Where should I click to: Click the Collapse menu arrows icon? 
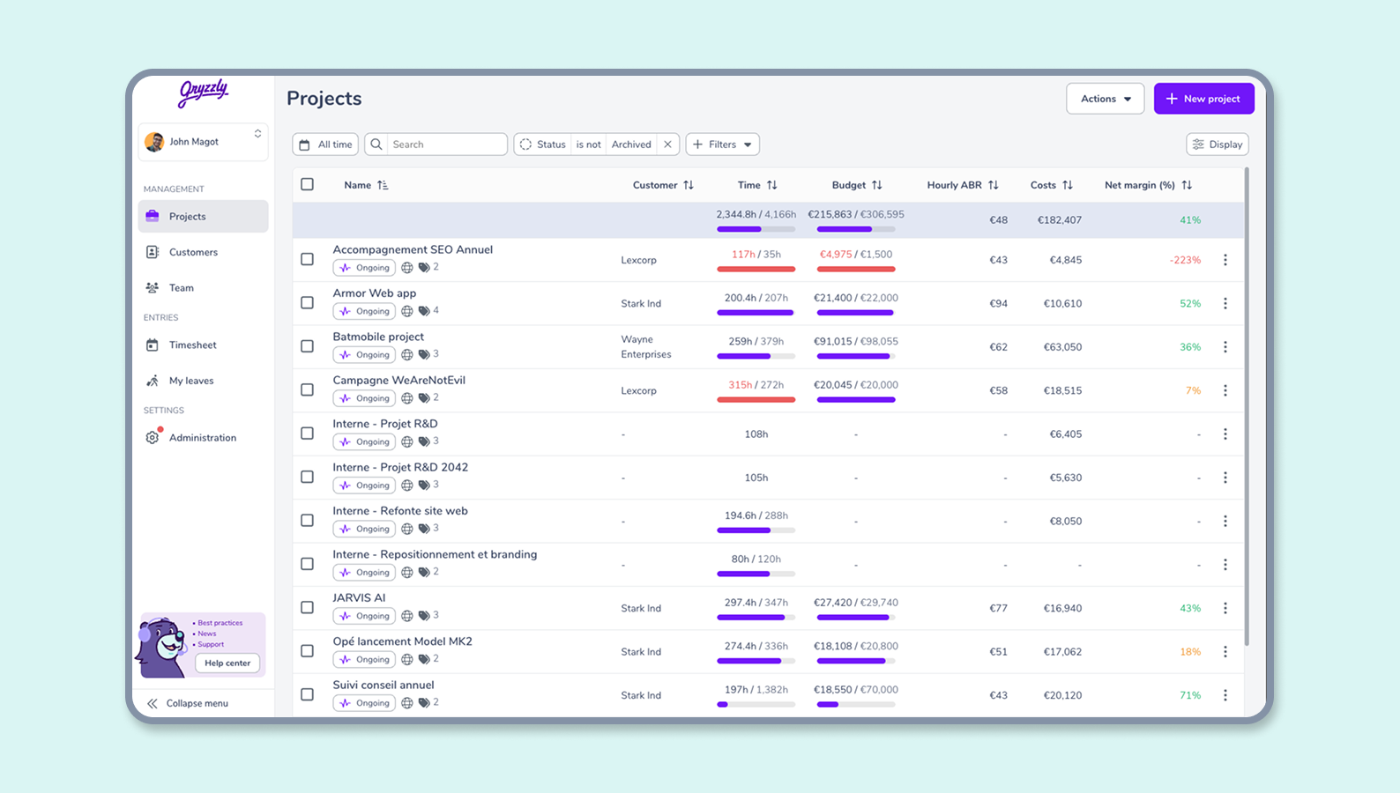tap(153, 703)
